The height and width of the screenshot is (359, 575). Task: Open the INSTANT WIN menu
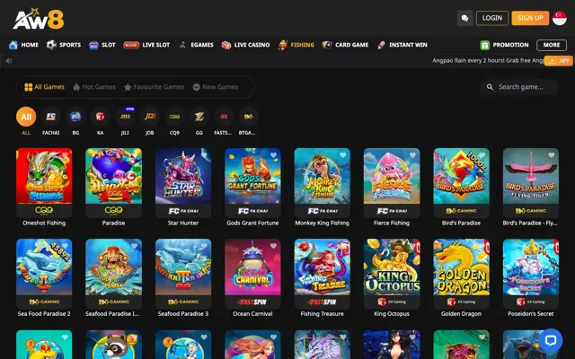[402, 45]
